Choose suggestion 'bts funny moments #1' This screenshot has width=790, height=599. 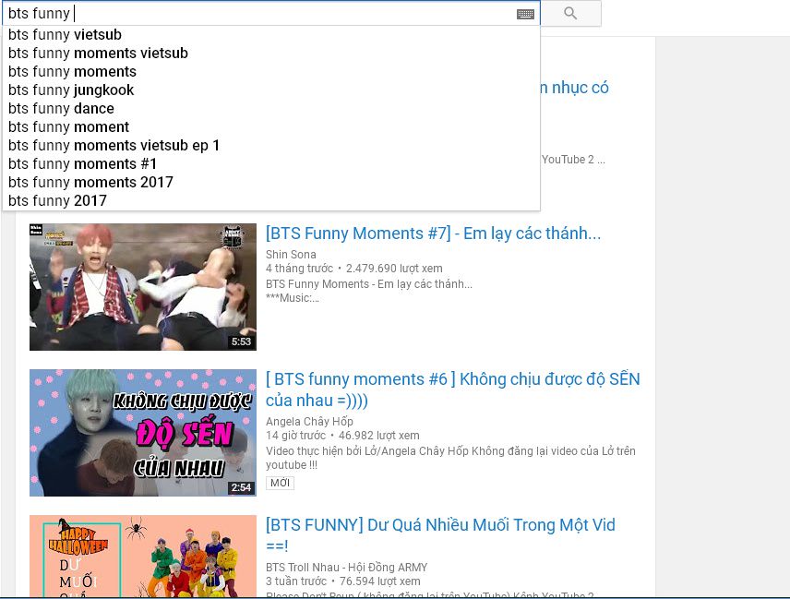point(82,164)
